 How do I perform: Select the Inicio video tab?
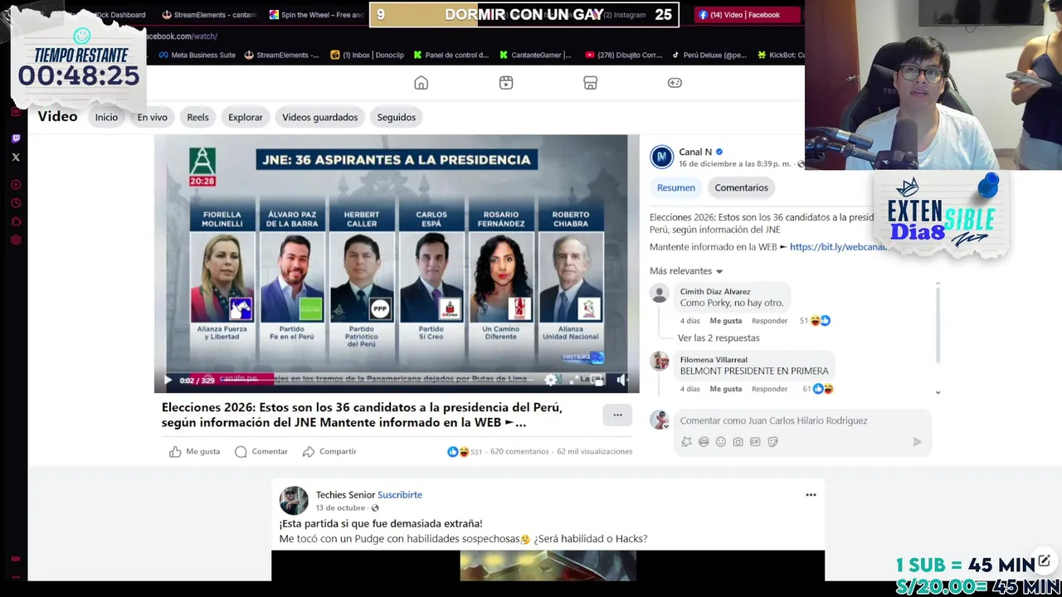pyautogui.click(x=106, y=117)
